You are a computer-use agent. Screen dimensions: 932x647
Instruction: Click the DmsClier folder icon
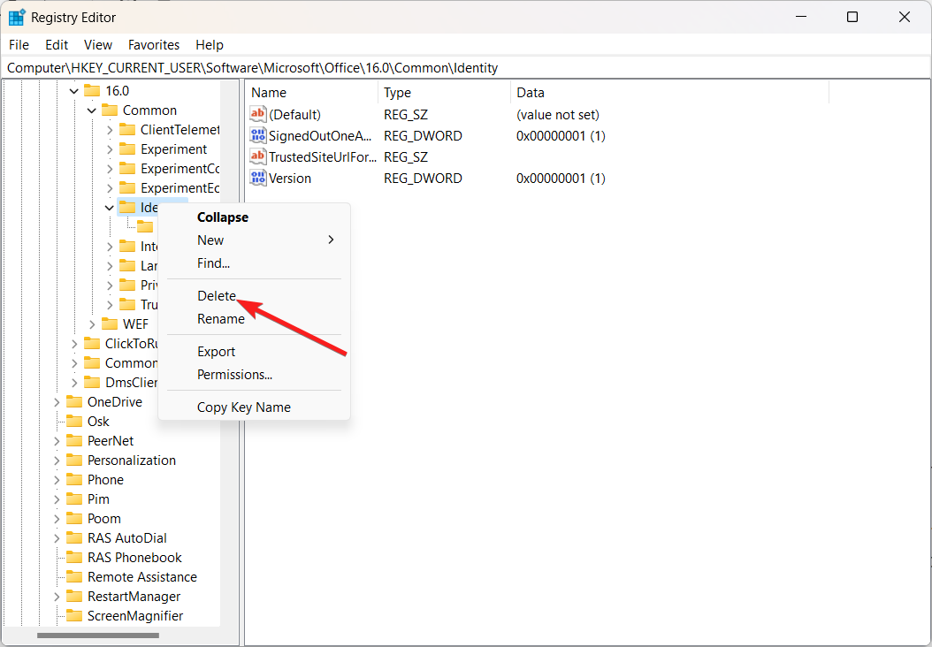[92, 383]
